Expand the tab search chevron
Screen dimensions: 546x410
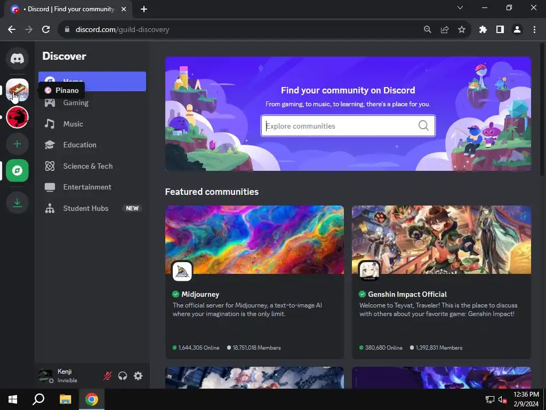coord(460,7)
